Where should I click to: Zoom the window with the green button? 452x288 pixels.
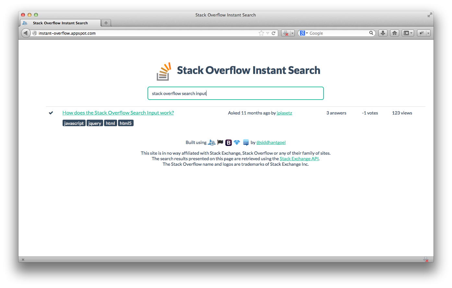36,15
